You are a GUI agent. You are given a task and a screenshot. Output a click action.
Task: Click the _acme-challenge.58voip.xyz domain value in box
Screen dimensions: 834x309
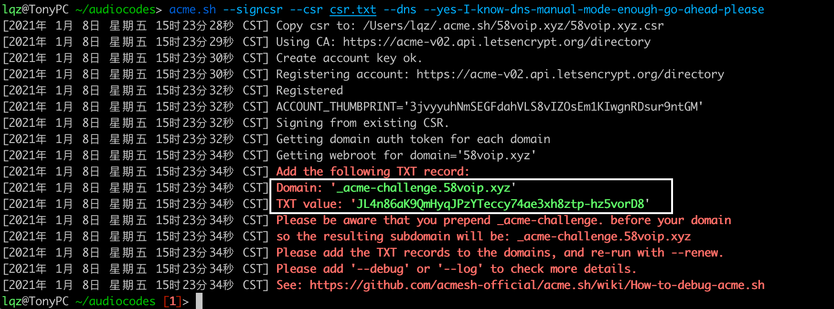pos(423,188)
